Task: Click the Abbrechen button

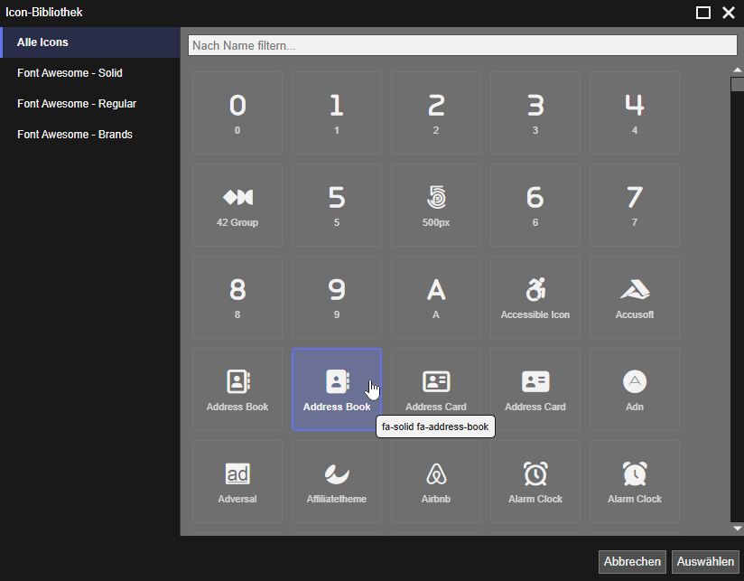Action: (x=632, y=561)
